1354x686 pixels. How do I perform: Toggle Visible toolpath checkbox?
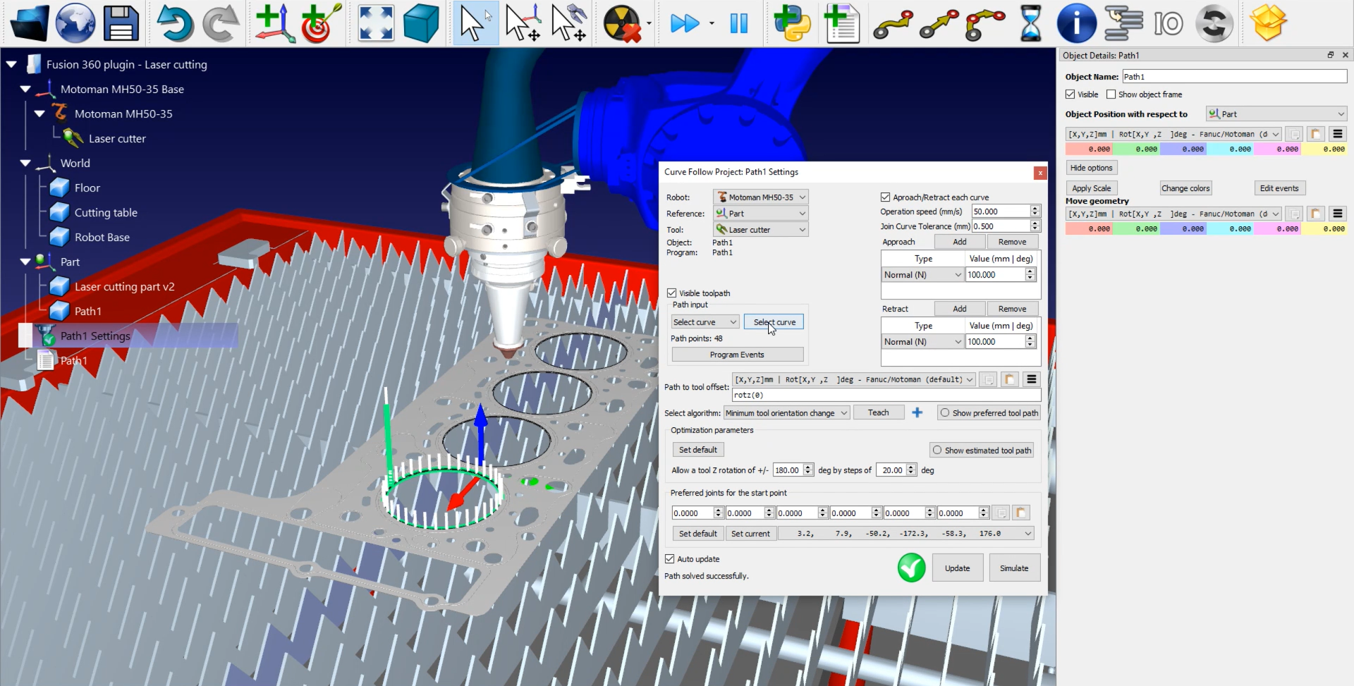point(672,293)
